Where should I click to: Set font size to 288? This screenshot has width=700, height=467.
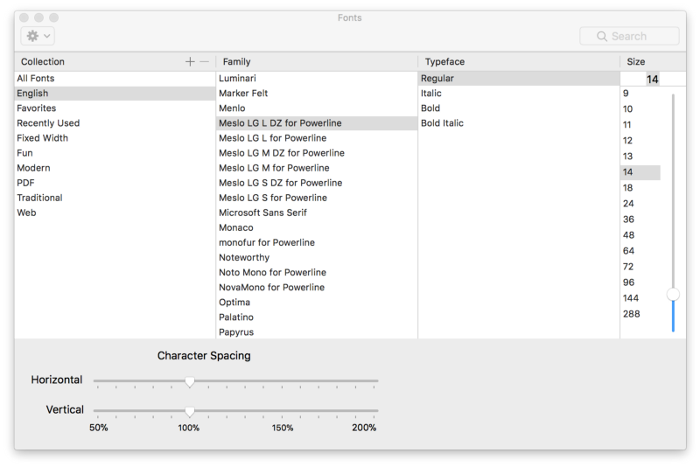point(640,314)
